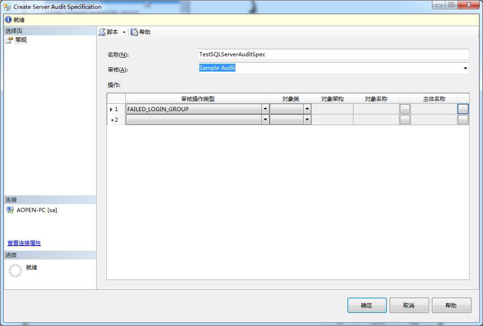
Task: Click the info icon beside 就绪 status
Action: pos(8,20)
